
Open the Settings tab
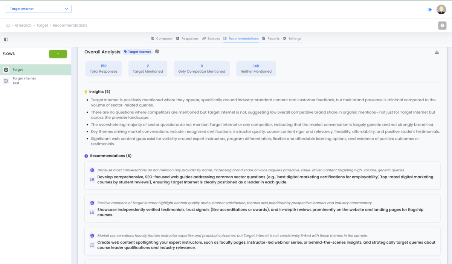(x=292, y=38)
